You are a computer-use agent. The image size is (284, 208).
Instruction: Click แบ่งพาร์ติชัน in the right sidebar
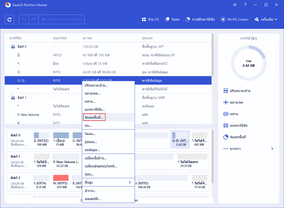[x=235, y=126]
